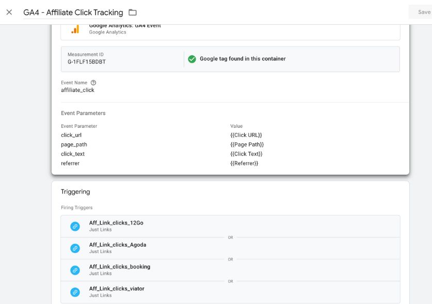432x304 pixels.
Task: Rename the tag title GA4 - Affiliate Click Tracking
Action: coord(73,12)
